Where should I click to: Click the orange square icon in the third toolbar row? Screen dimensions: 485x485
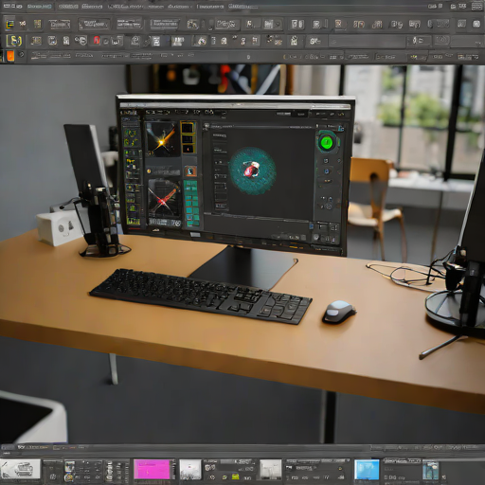point(10,56)
